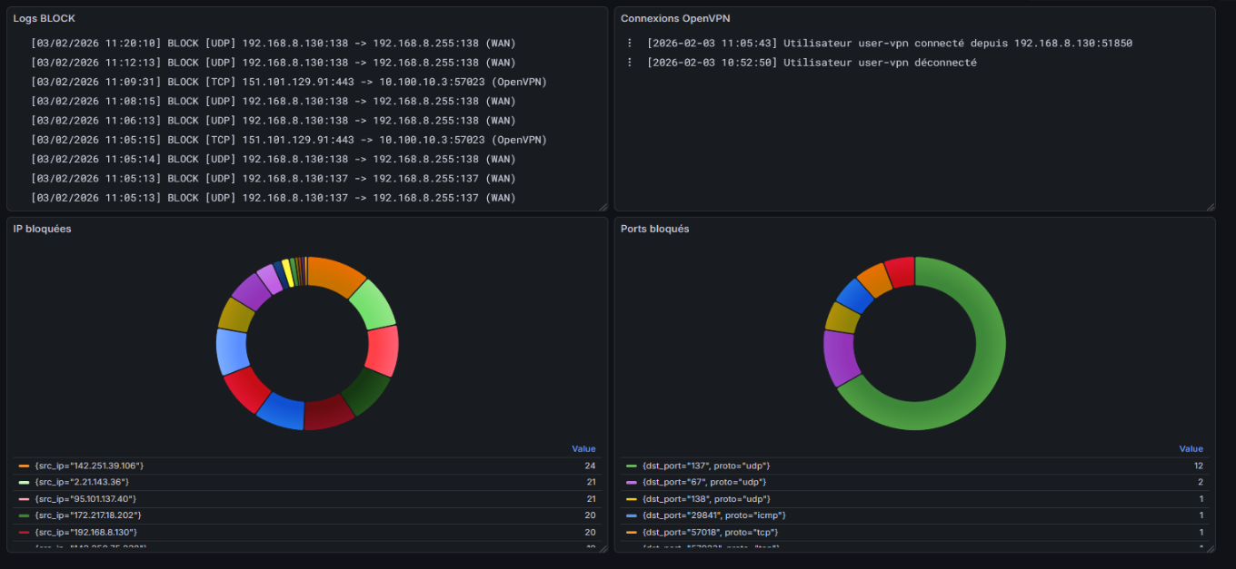Open menu icon for user-vpn déconnecté log entry
Viewport: 1236px width, 569px height.
click(629, 63)
